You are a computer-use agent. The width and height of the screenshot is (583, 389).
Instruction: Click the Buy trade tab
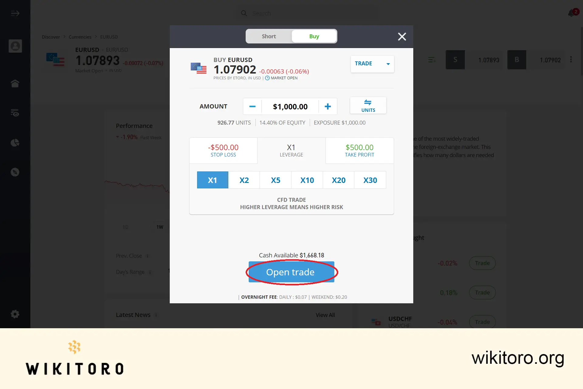tap(314, 36)
